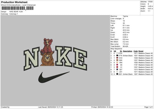Click the Left value 61.1 mm
This screenshot has width=154, height=109.
pos(126,25)
